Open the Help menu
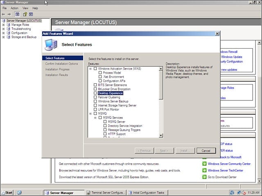 click(35, 8)
